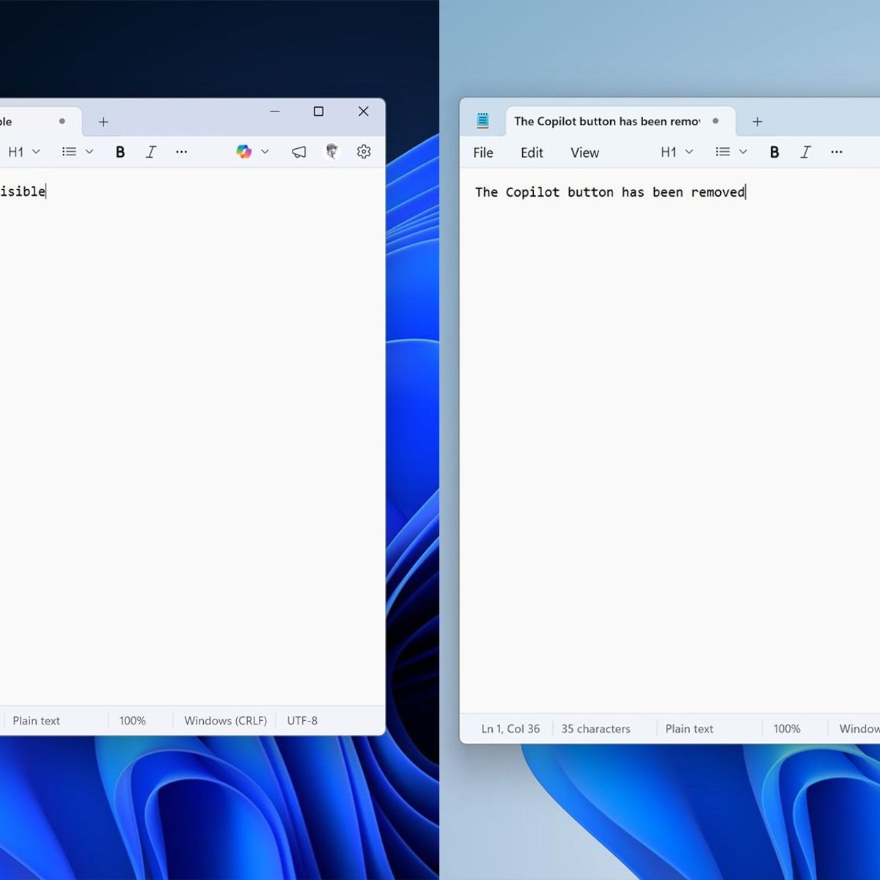The image size is (880, 880).
Task: Expand the list style chevron in right Notepad
Action: 743,152
